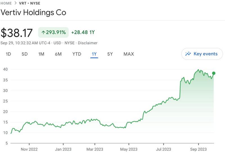The width and height of the screenshot is (225, 157).
Task: Click the 293.91% gain badge
Action: pyautogui.click(x=53, y=32)
